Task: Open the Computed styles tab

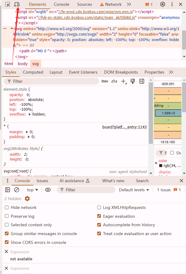Action: [x=33, y=72]
